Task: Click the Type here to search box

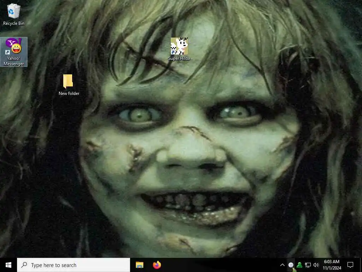Action: click(x=74, y=265)
